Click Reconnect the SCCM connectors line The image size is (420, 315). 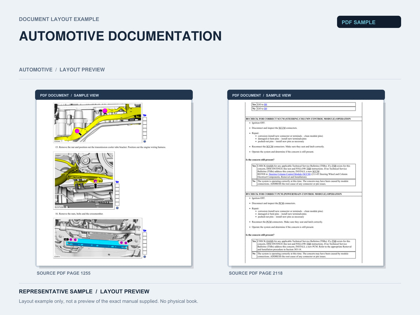pos(288,147)
